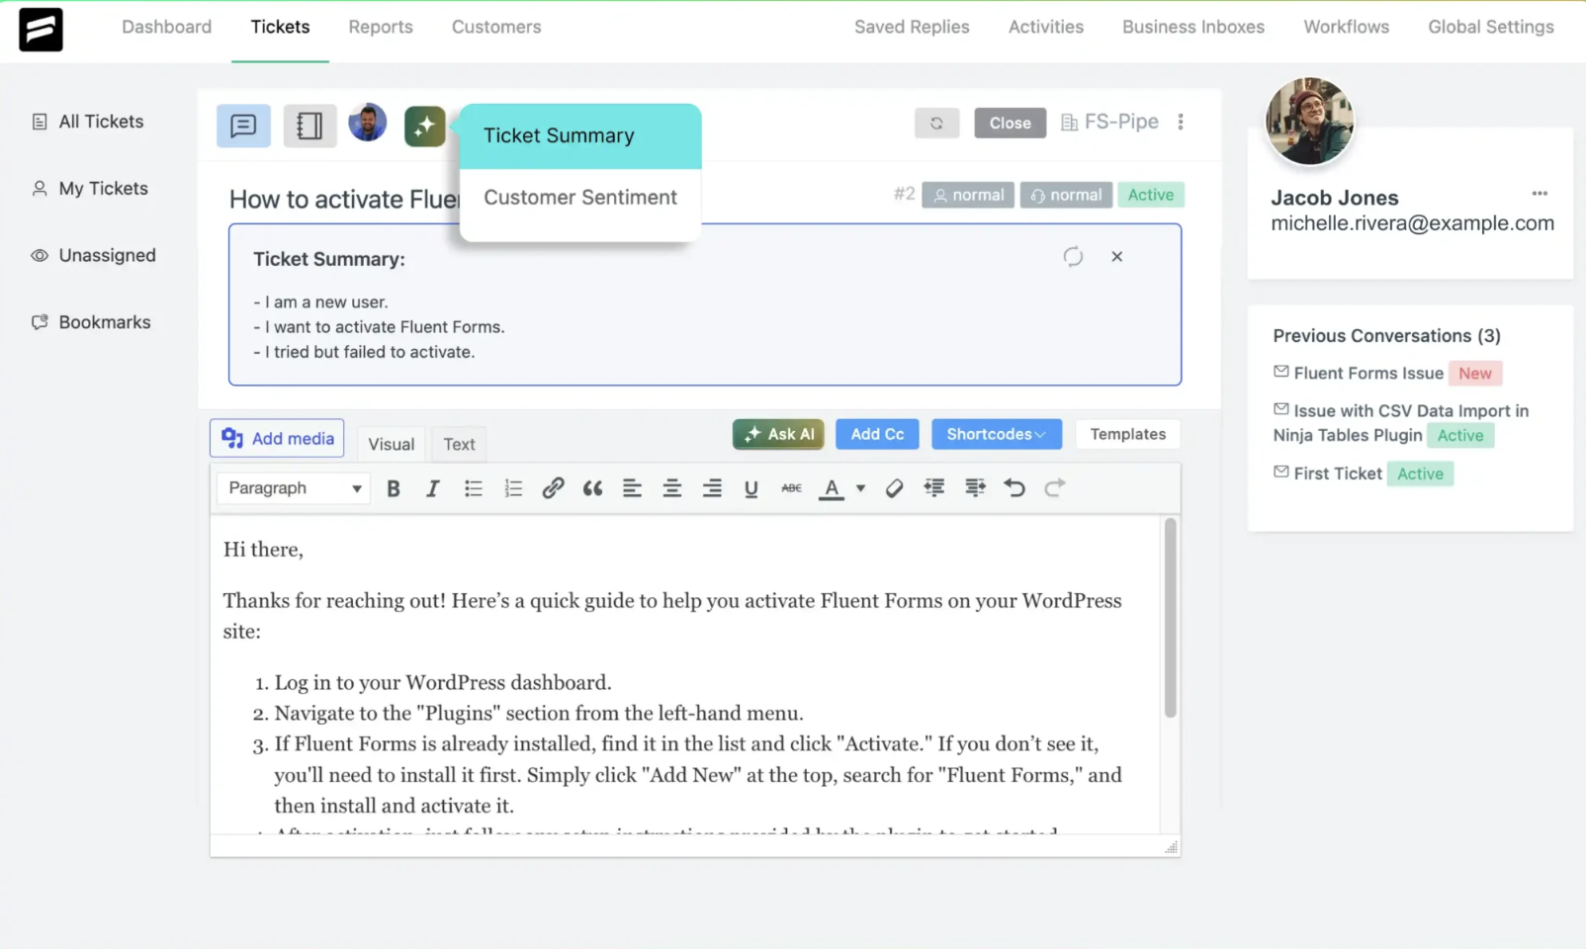This screenshot has width=1586, height=949.
Task: Open the Fluent Forms Issue conversation
Action: click(x=1367, y=374)
